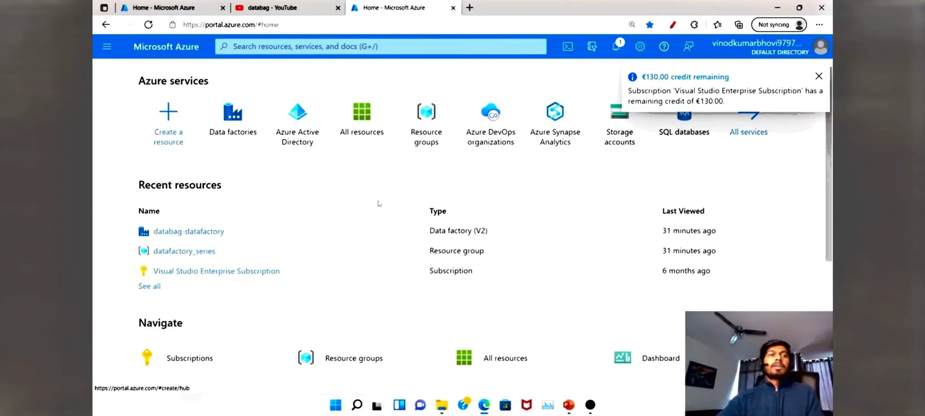The width and height of the screenshot is (925, 416).
Task: Click the Name column header
Action: pos(149,211)
